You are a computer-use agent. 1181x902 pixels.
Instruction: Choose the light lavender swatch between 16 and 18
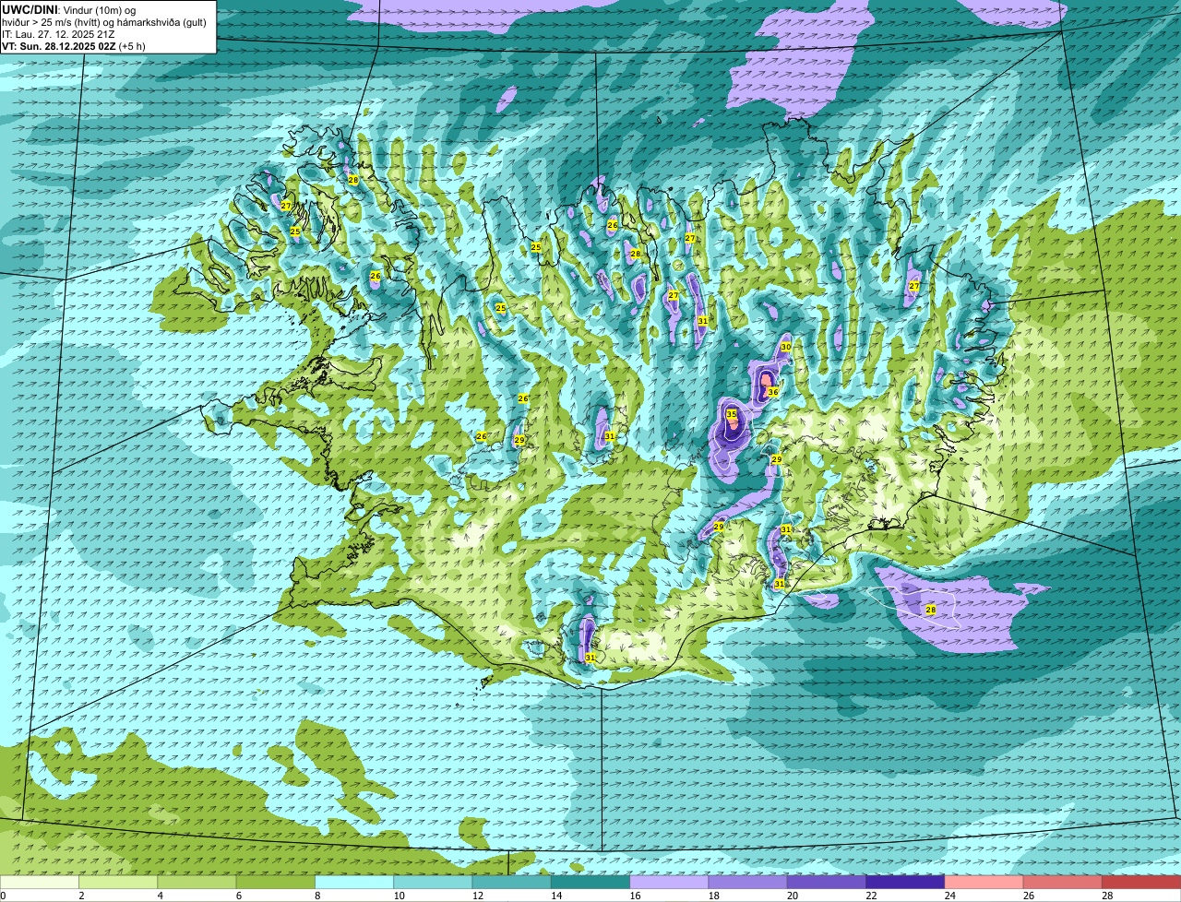669,882
